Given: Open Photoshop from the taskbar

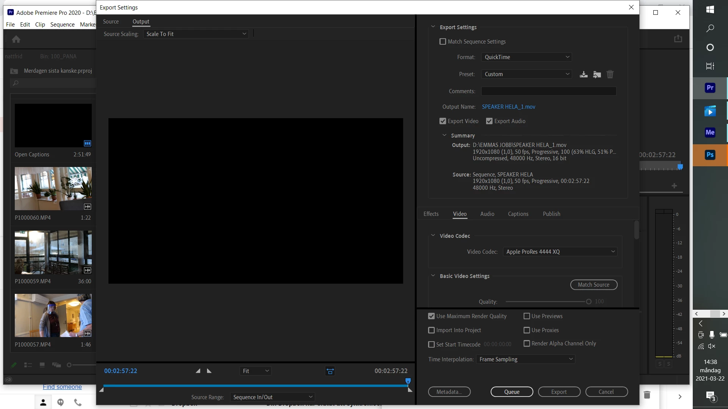Looking at the screenshot, I should tap(710, 155).
